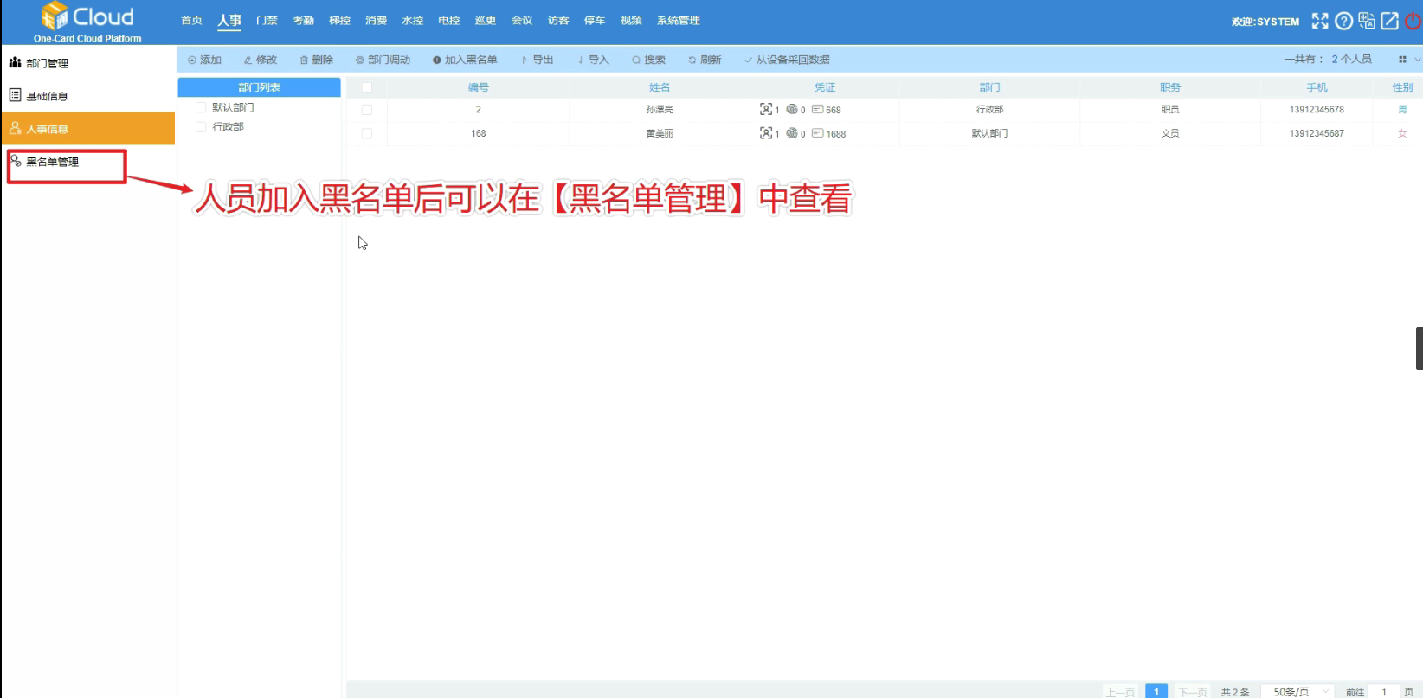The width and height of the screenshot is (1423, 698).
Task: Click 从设备采回数据 button
Action: pos(787,60)
